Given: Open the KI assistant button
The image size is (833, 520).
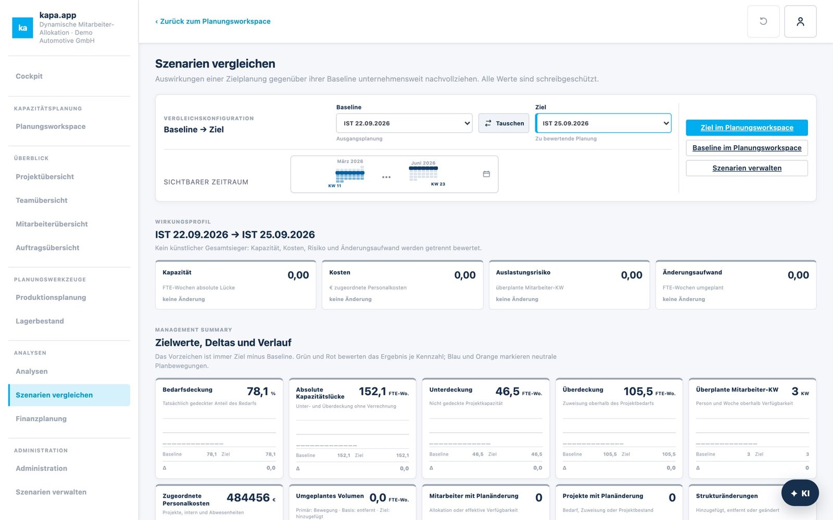Looking at the screenshot, I should pos(800,493).
